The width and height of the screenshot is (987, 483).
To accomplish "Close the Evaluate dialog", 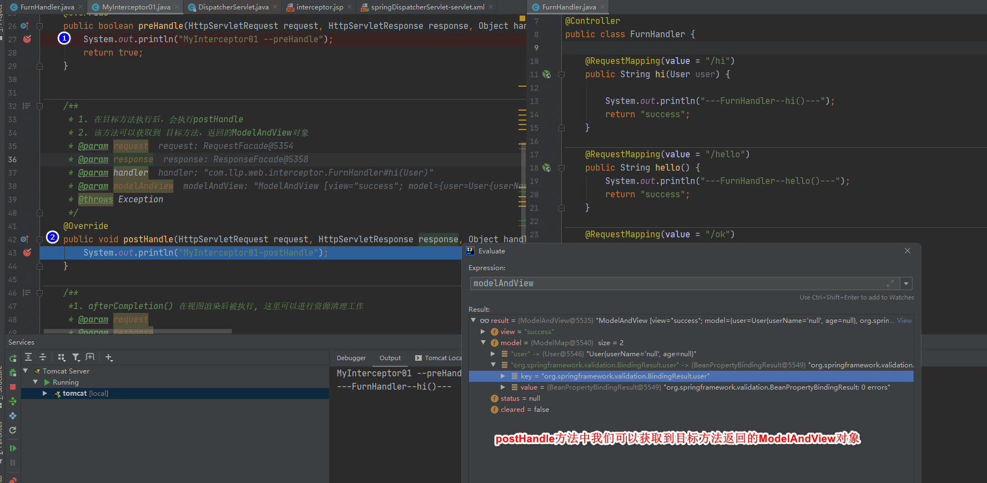I will click(908, 251).
